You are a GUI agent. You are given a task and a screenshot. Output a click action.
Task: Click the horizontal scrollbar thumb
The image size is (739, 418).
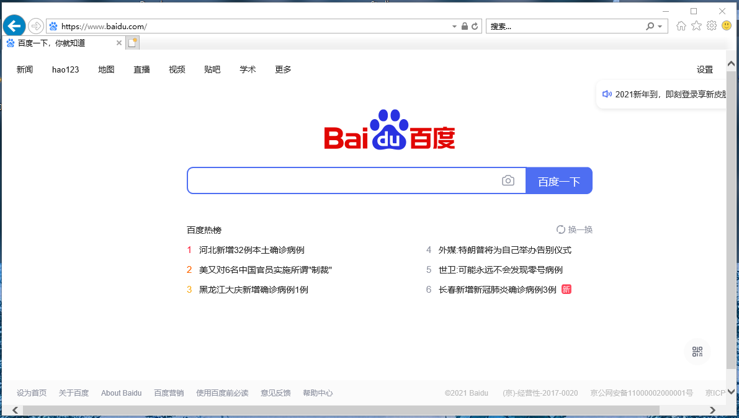(x=341, y=411)
